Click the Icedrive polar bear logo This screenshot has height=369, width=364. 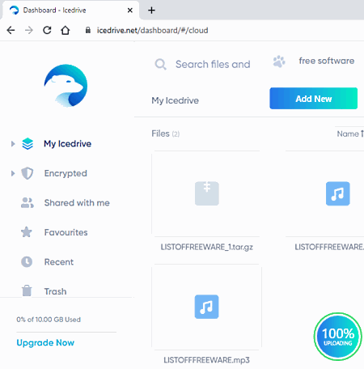coord(66,86)
